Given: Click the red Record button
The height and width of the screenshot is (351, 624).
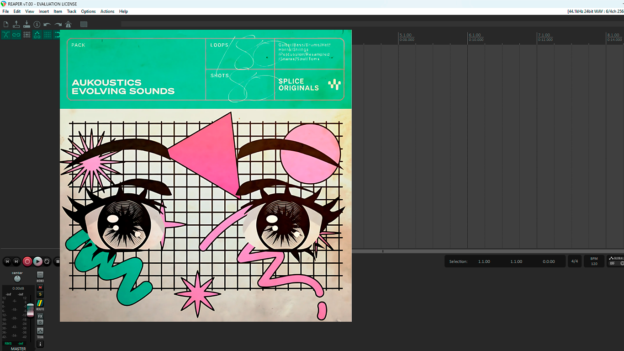Looking at the screenshot, I should coord(27,261).
